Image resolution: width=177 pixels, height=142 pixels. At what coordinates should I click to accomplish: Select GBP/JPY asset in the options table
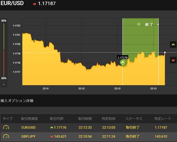(x=28, y=136)
